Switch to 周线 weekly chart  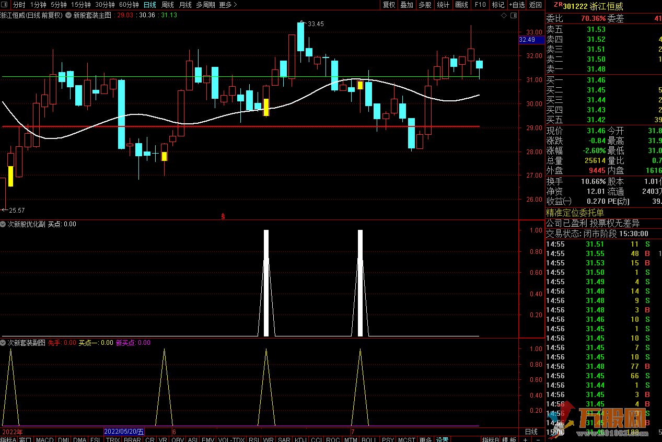tap(168, 5)
